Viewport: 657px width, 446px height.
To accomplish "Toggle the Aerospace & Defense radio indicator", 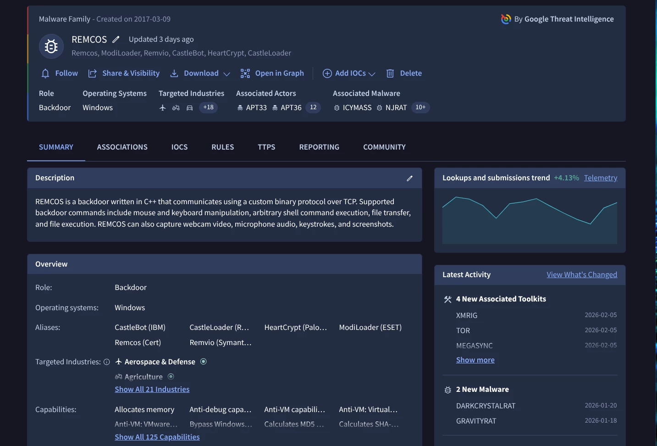I will 204,362.
